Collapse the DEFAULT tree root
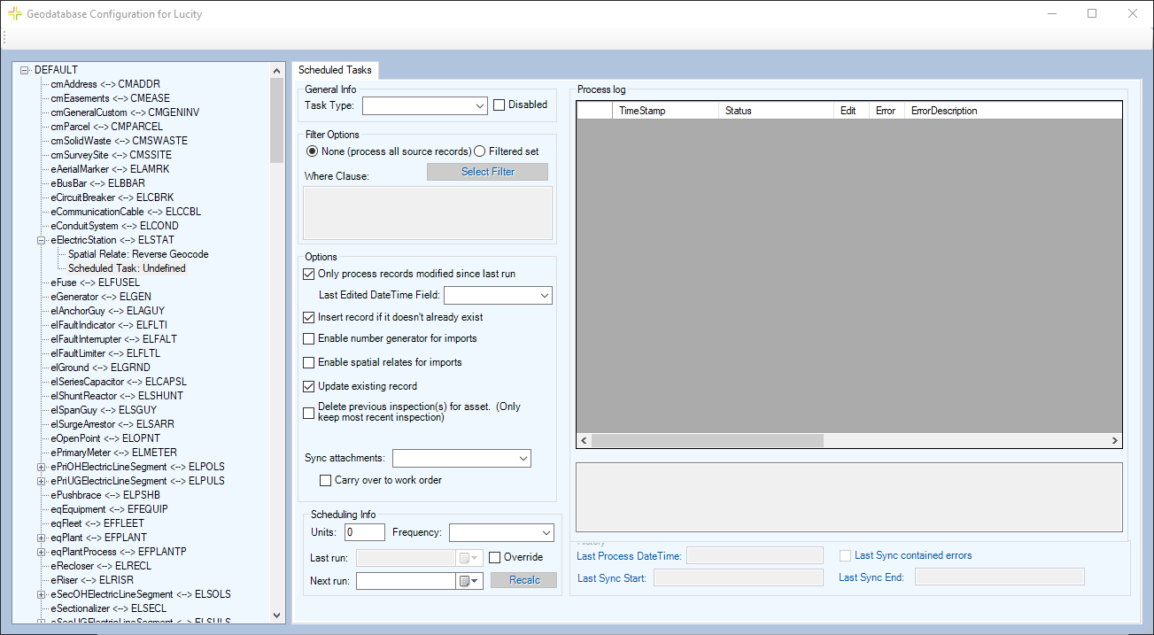Image resolution: width=1154 pixels, height=635 pixels. click(x=25, y=70)
